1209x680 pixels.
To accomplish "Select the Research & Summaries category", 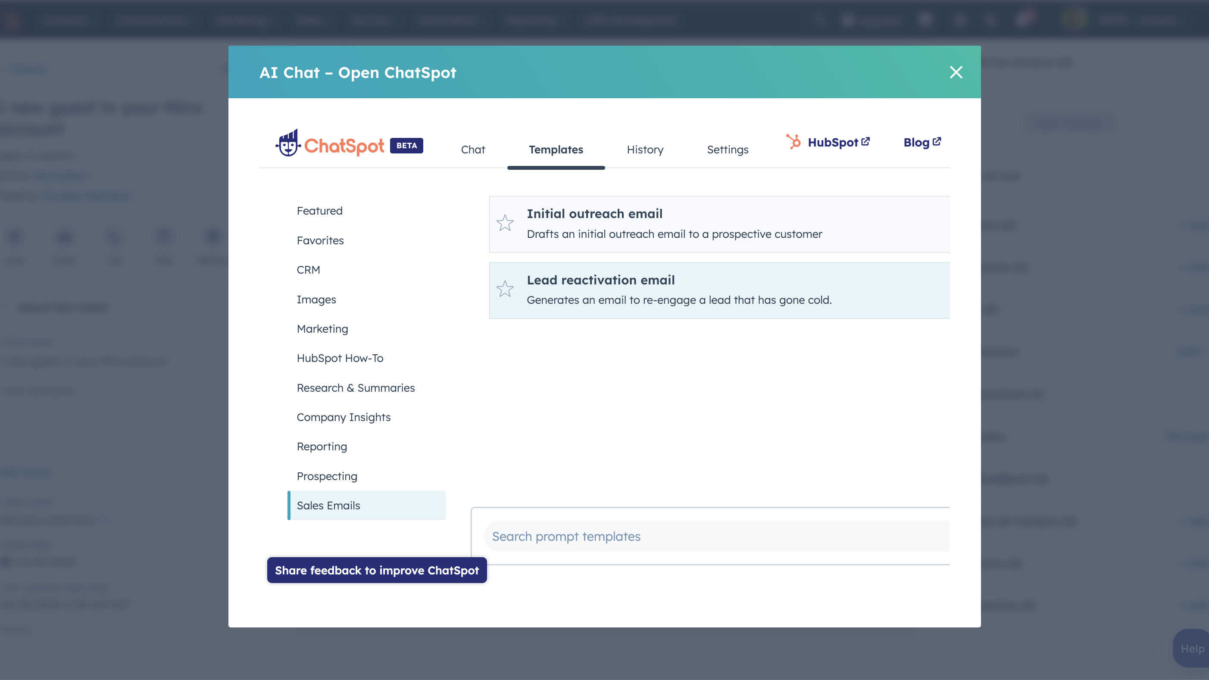I will 356,388.
